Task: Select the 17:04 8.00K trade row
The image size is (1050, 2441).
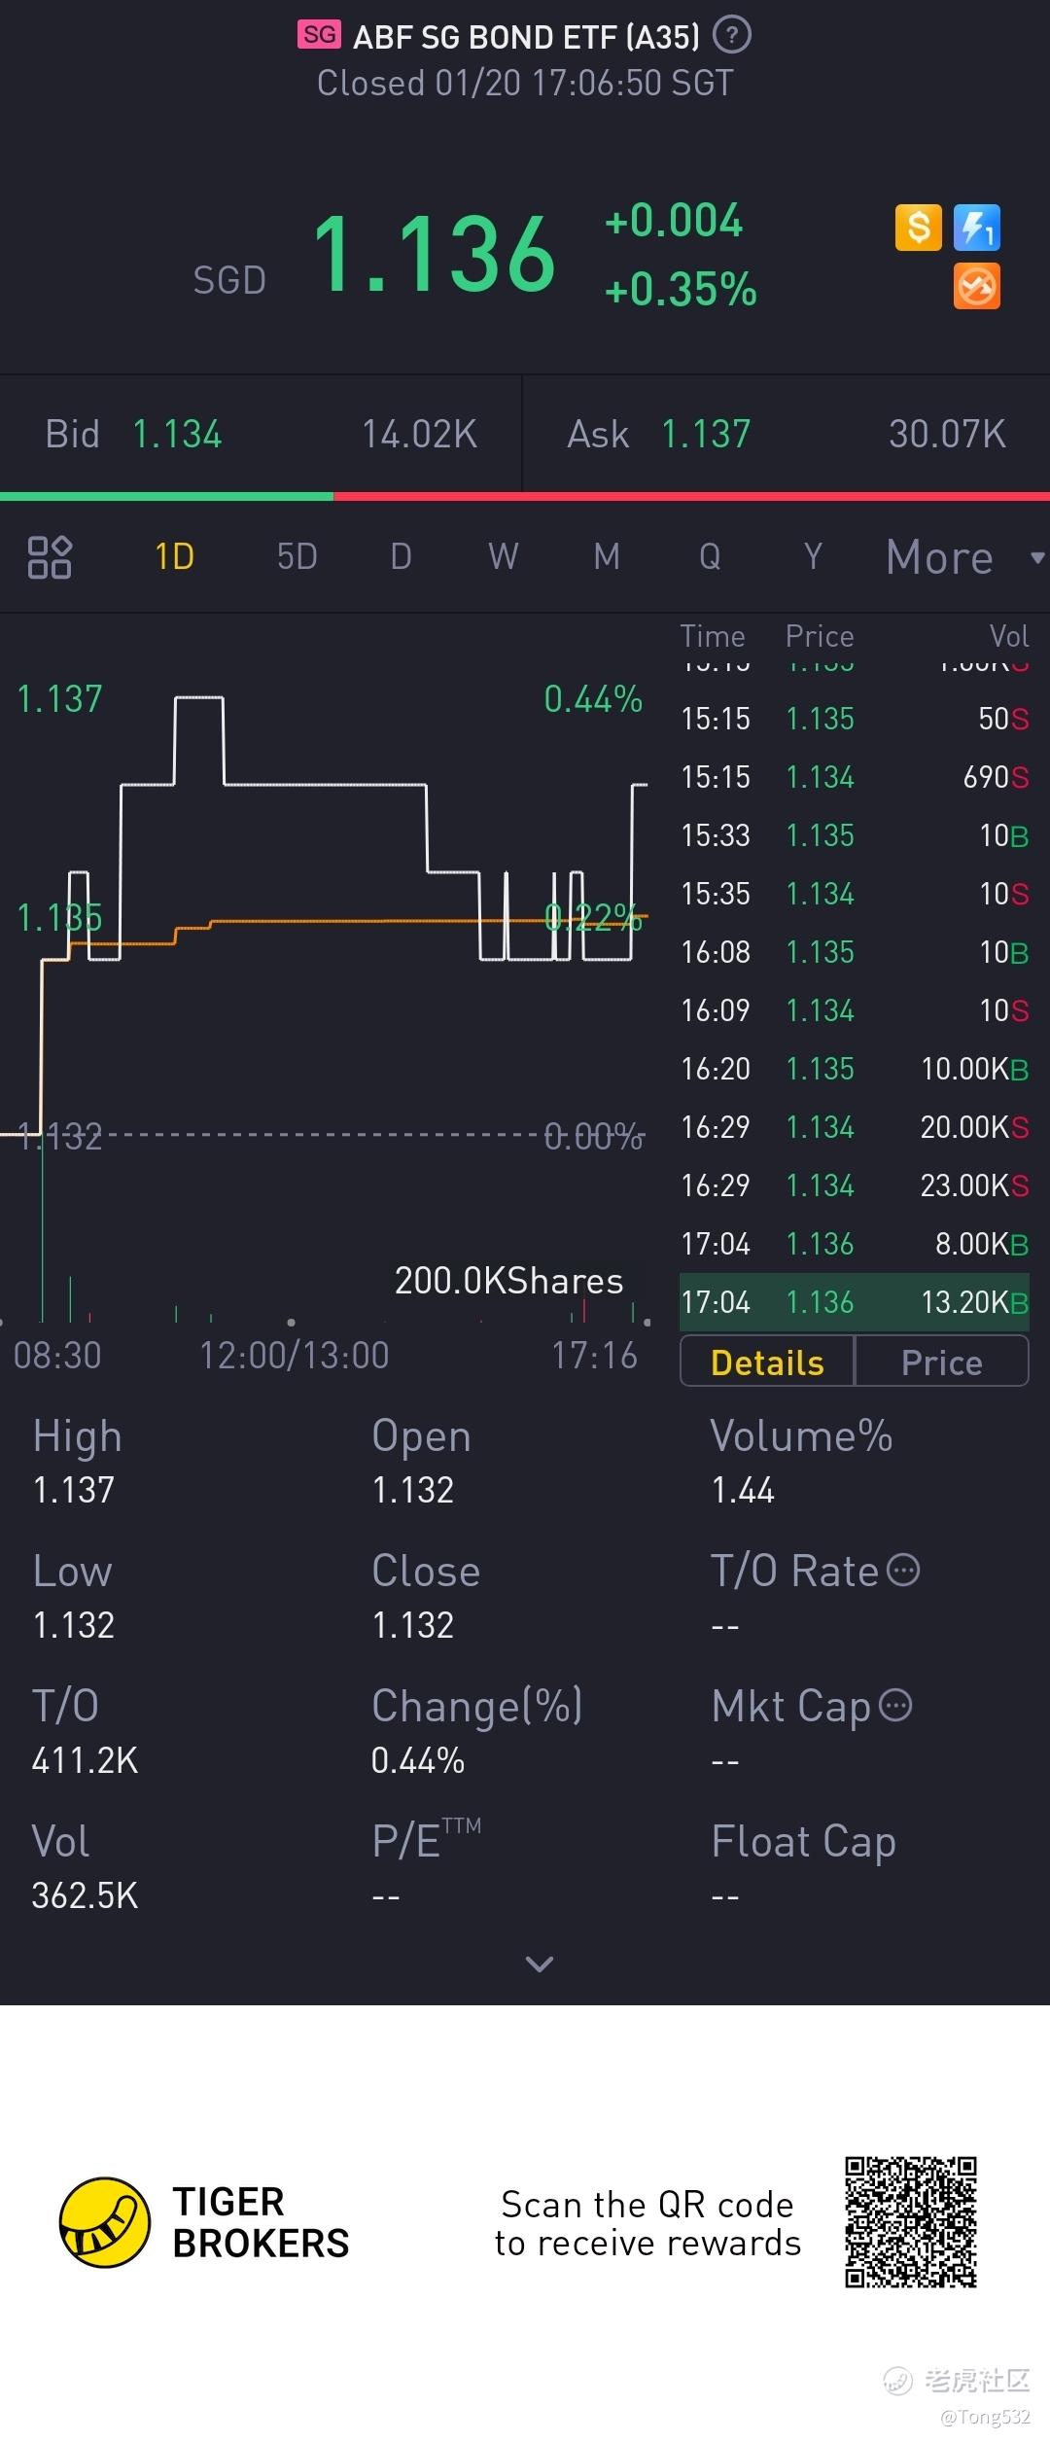Action: [855, 1244]
